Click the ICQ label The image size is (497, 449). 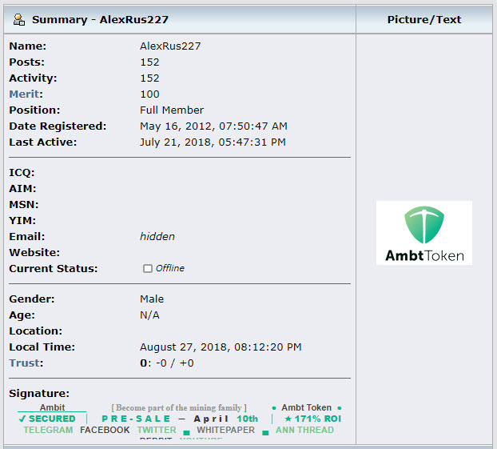point(22,173)
